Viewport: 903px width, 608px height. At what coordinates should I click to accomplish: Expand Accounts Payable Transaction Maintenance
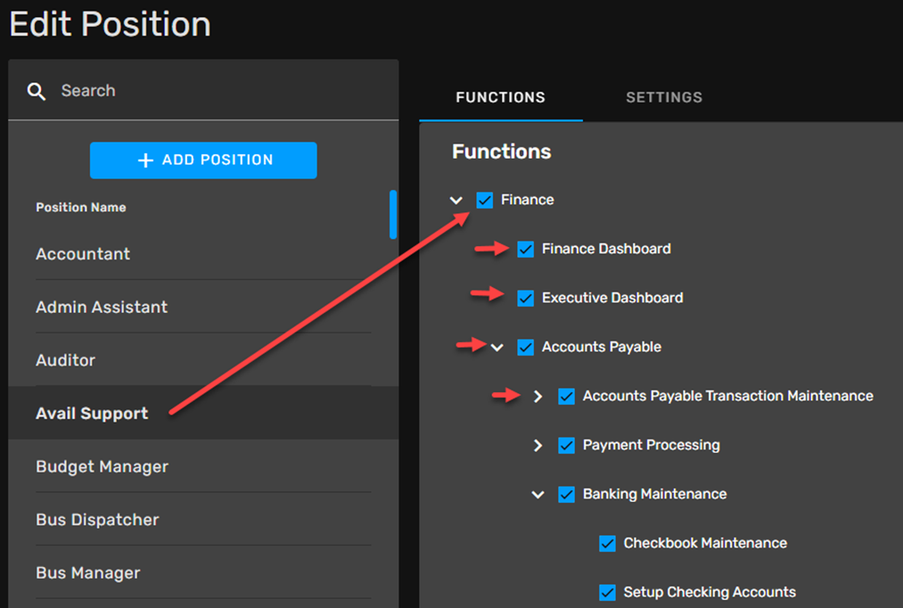click(538, 396)
